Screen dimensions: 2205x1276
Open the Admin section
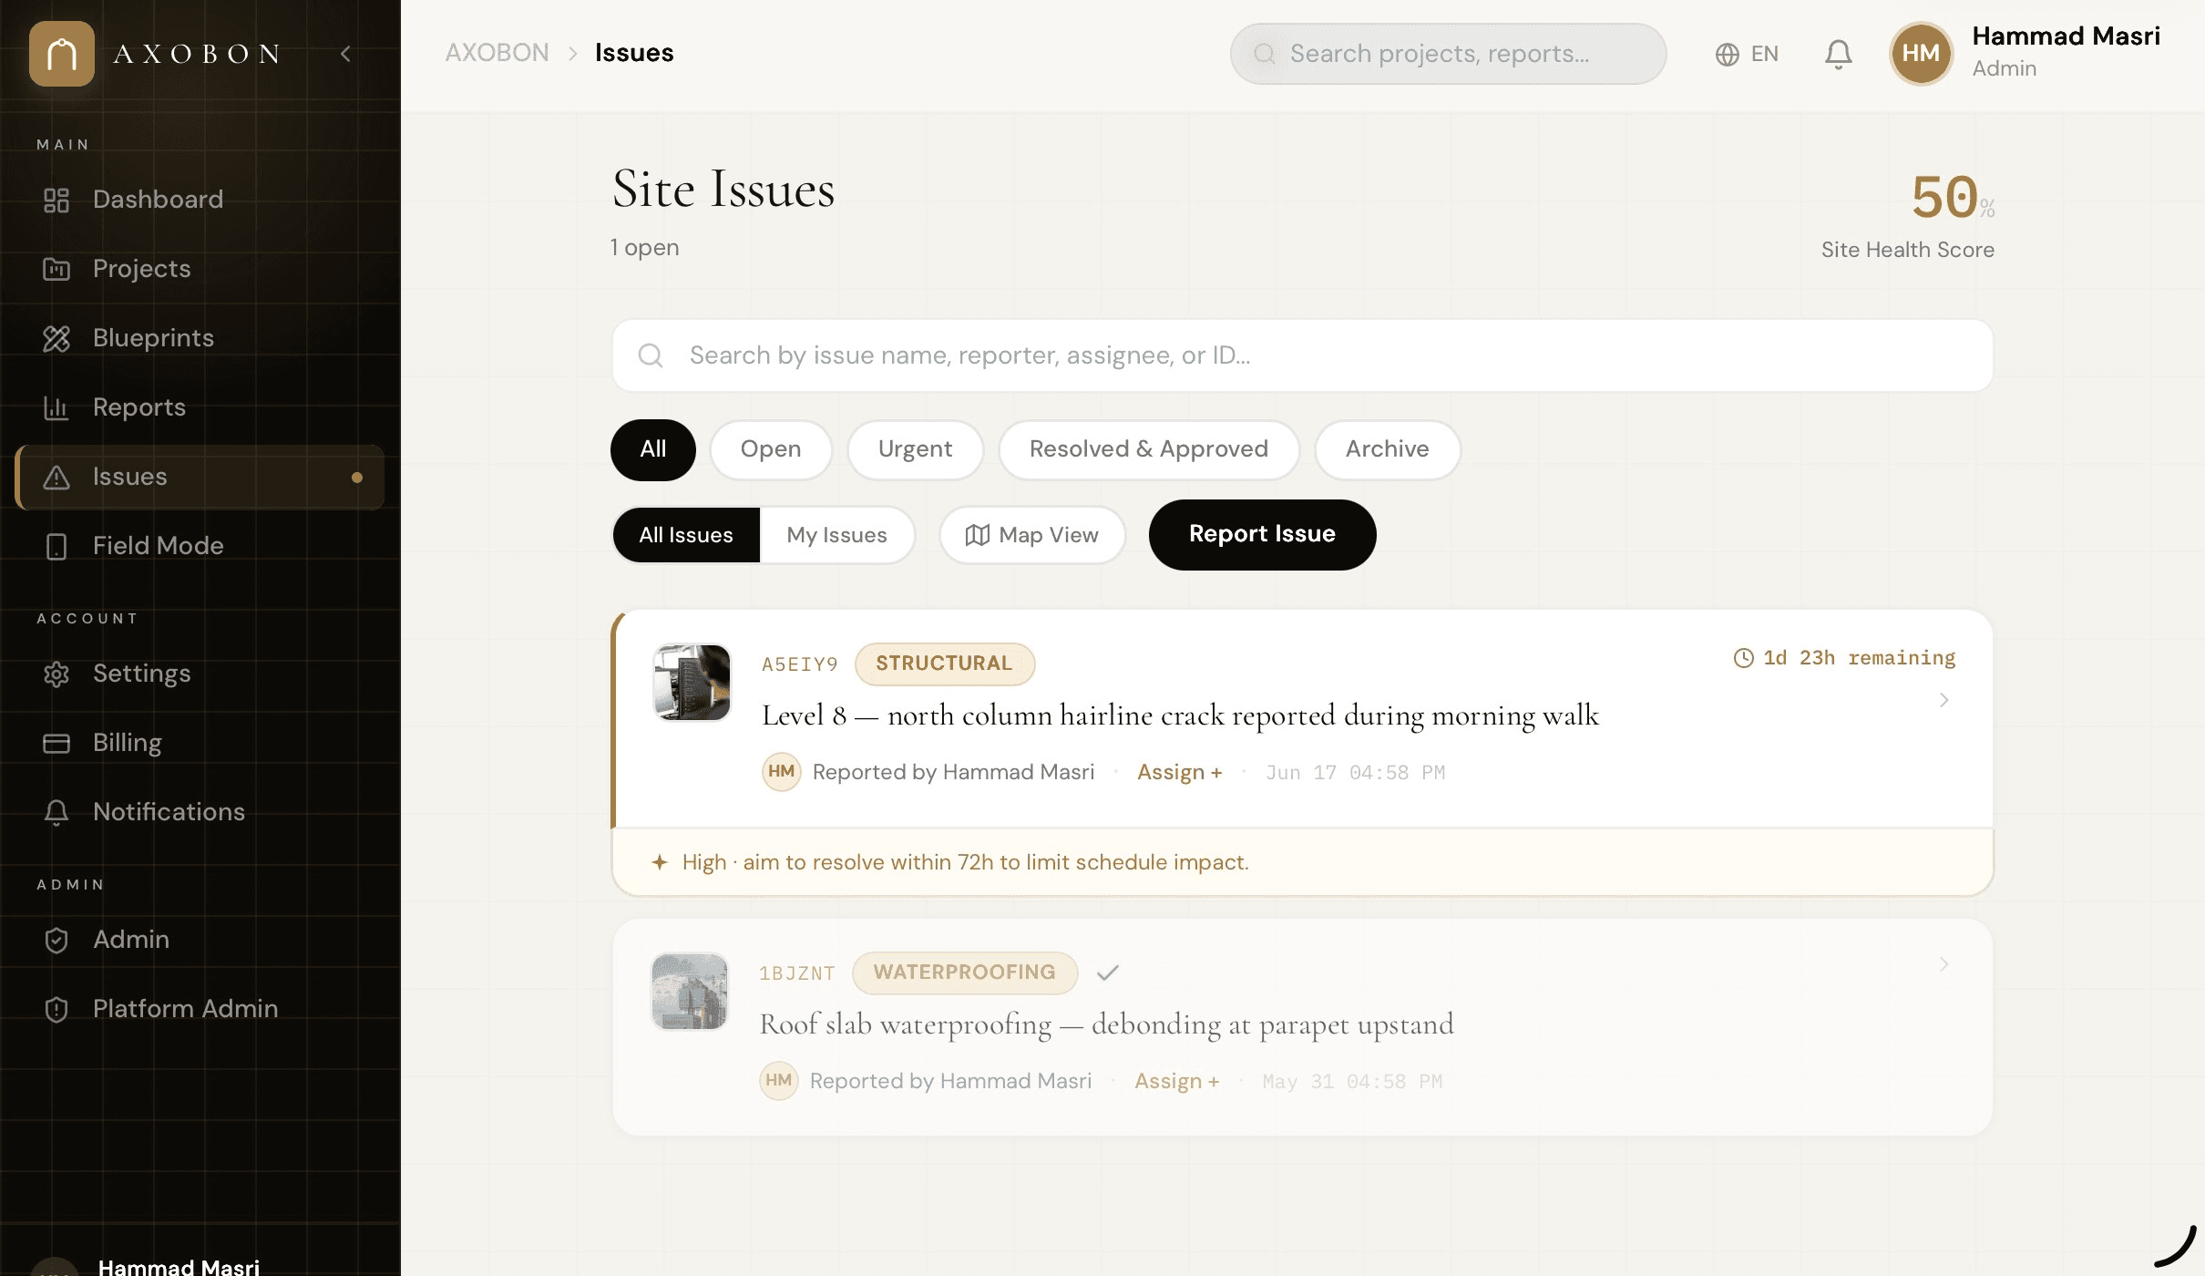(200, 940)
